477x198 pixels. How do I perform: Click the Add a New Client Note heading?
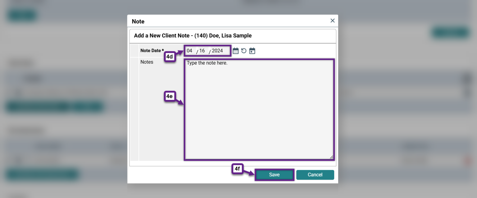[x=193, y=36]
